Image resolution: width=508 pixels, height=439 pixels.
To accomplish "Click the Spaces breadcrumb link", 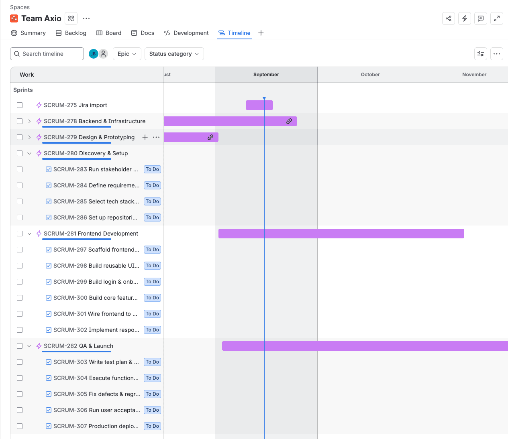I will pos(20,7).
